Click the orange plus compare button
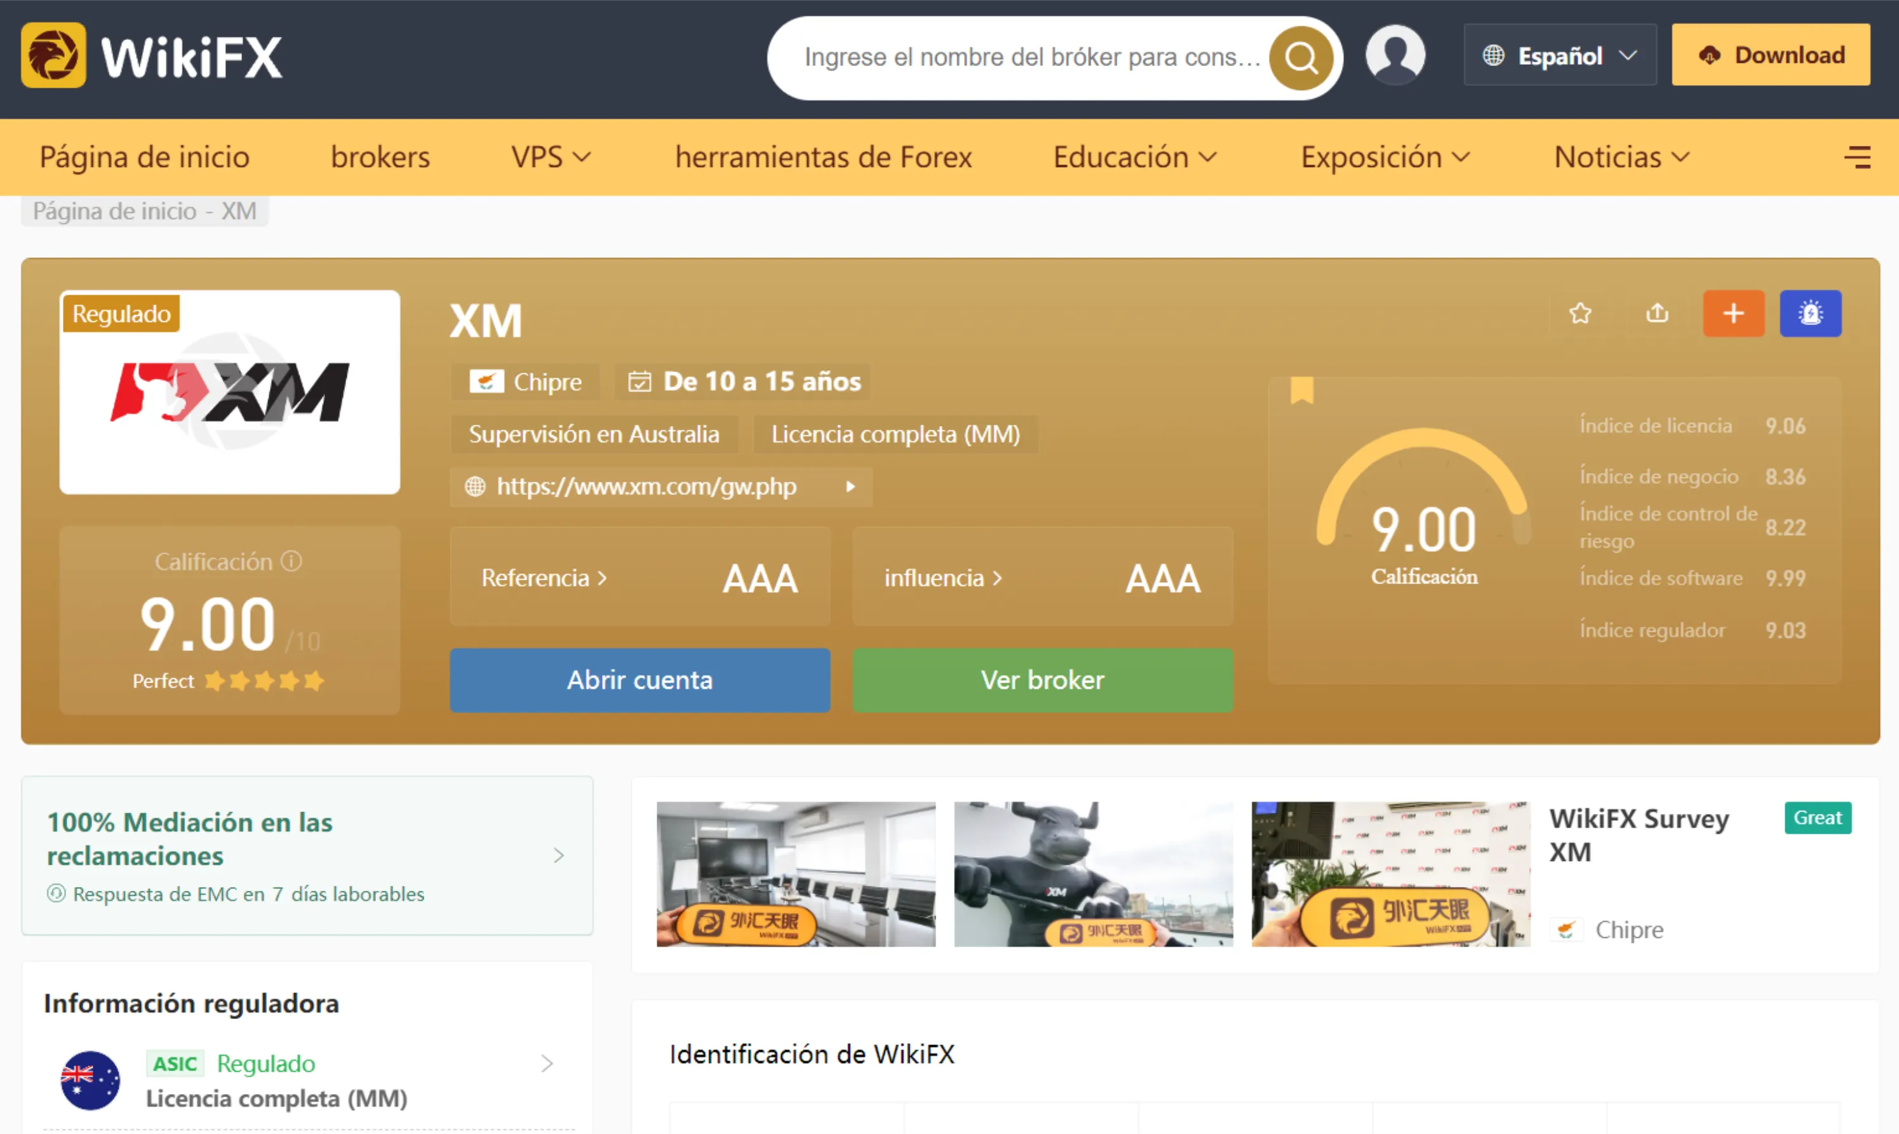The image size is (1899, 1134). [x=1733, y=313]
